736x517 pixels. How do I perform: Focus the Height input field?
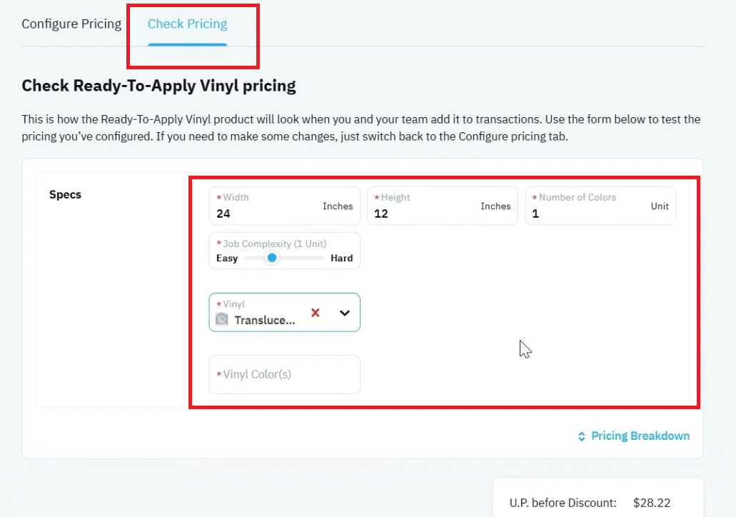tap(442, 206)
